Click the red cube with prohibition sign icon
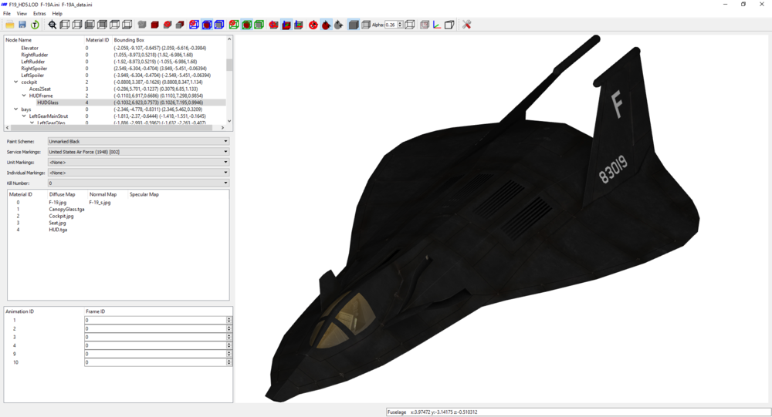The height and width of the screenshot is (417, 772). tap(168, 25)
